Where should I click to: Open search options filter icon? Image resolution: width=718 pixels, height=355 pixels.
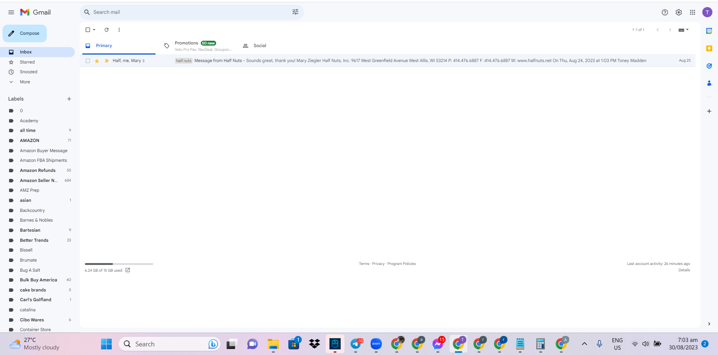pyautogui.click(x=295, y=12)
